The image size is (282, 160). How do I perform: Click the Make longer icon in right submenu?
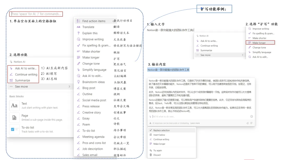(x=249, y=43)
